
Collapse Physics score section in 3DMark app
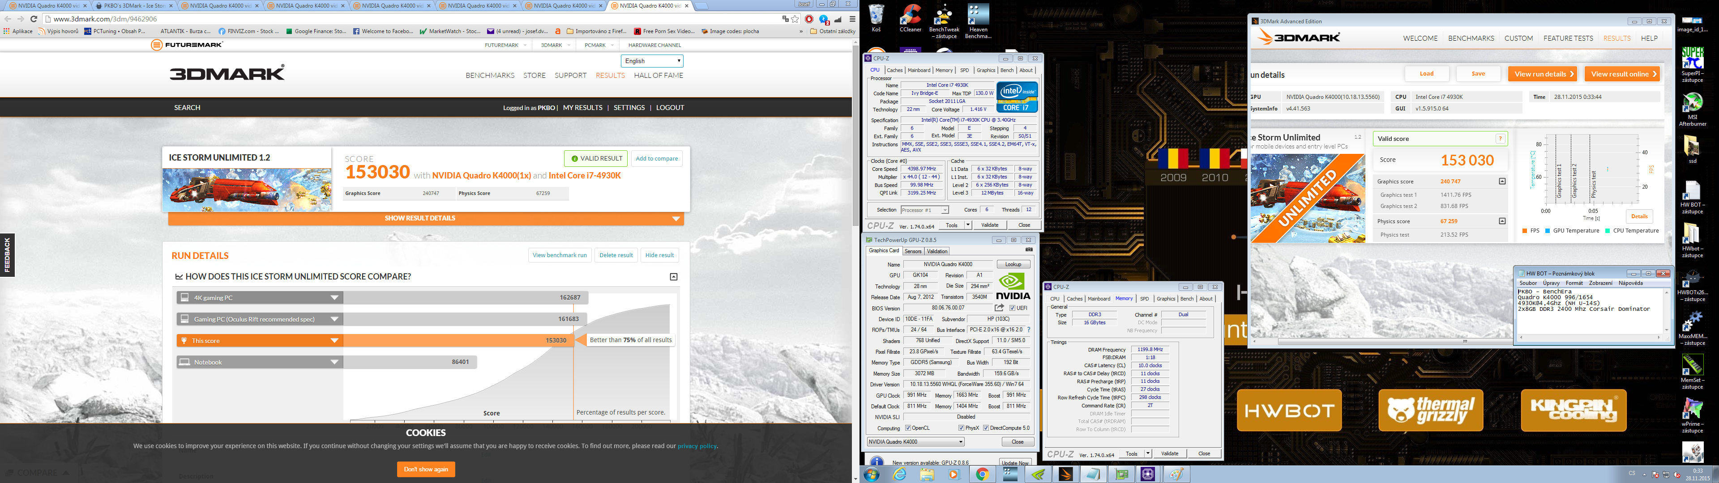click(1502, 221)
